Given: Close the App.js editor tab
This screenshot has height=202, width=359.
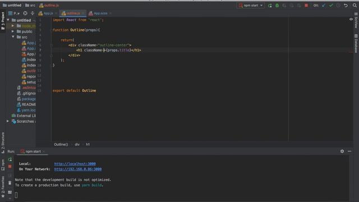Looking at the screenshot, I should 56,13.
